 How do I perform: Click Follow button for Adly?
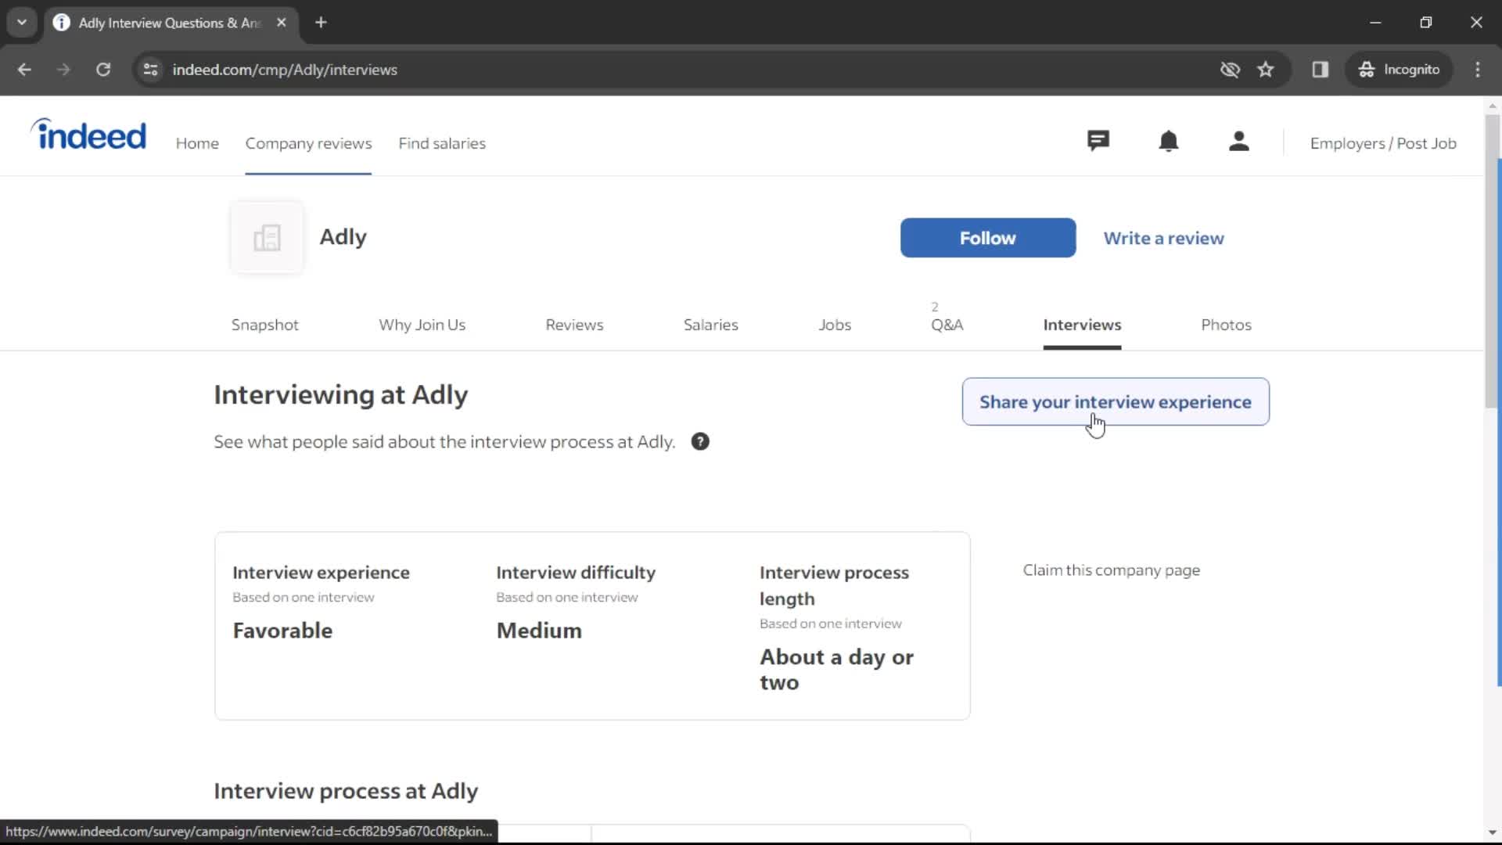pyautogui.click(x=987, y=237)
